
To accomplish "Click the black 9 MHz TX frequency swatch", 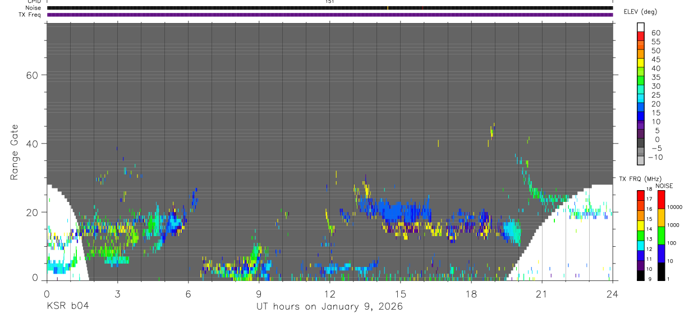I will tap(641, 275).
